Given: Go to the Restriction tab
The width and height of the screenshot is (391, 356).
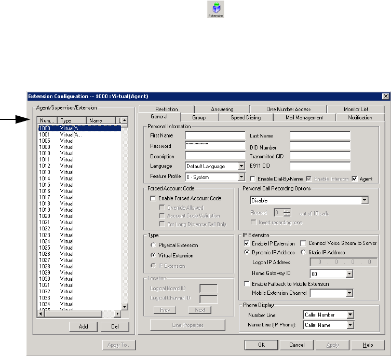Looking at the screenshot, I should pos(166,109).
